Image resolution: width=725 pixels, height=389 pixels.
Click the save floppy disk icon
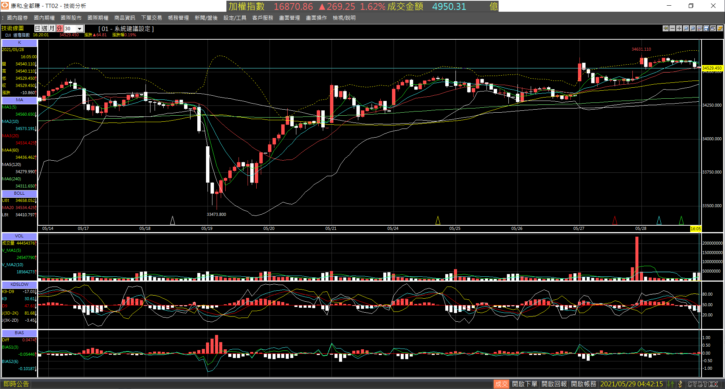click(x=706, y=28)
